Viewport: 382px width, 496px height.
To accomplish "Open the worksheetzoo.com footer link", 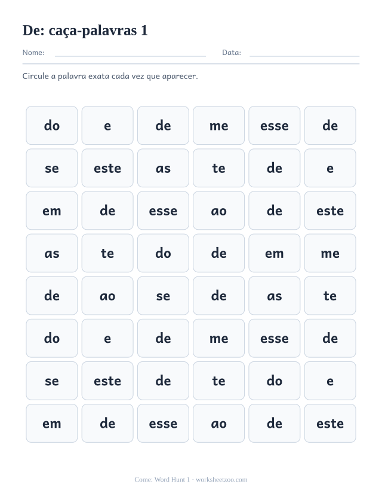I will click(221, 480).
